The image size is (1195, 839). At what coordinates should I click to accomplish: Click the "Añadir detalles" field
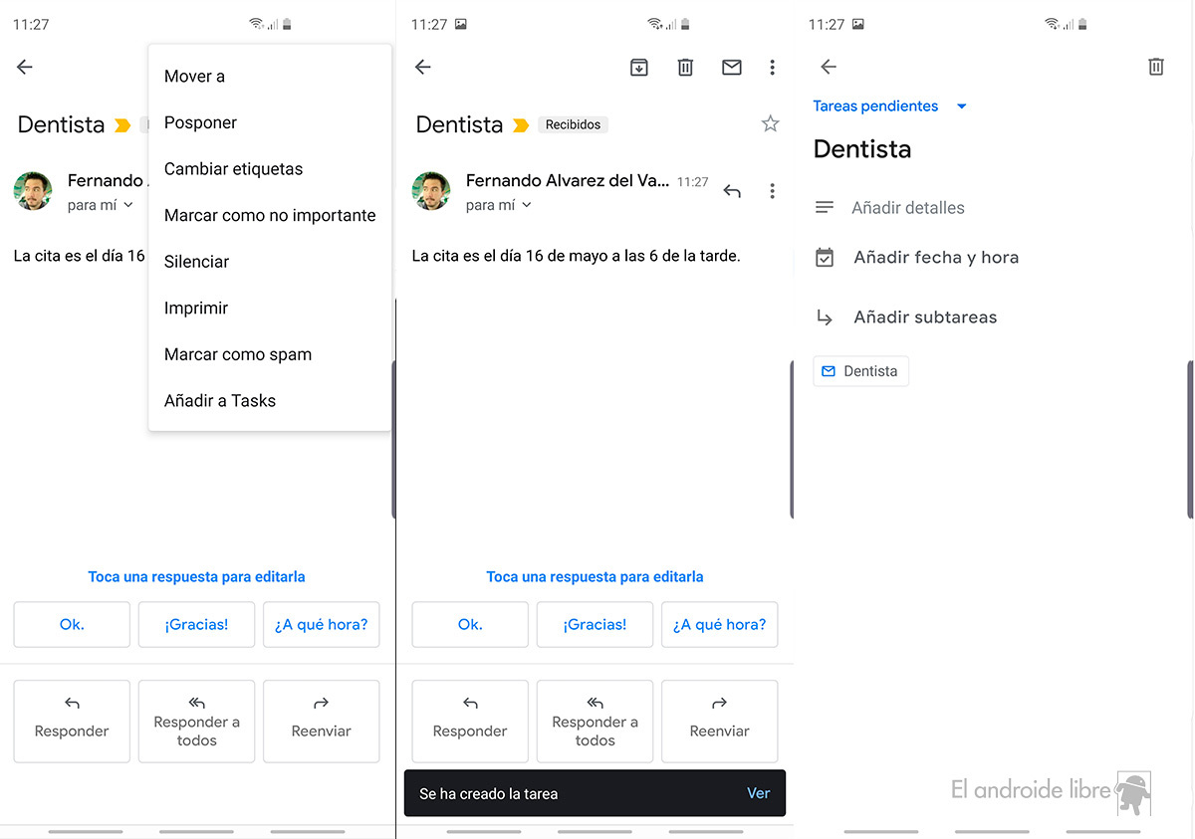click(907, 208)
